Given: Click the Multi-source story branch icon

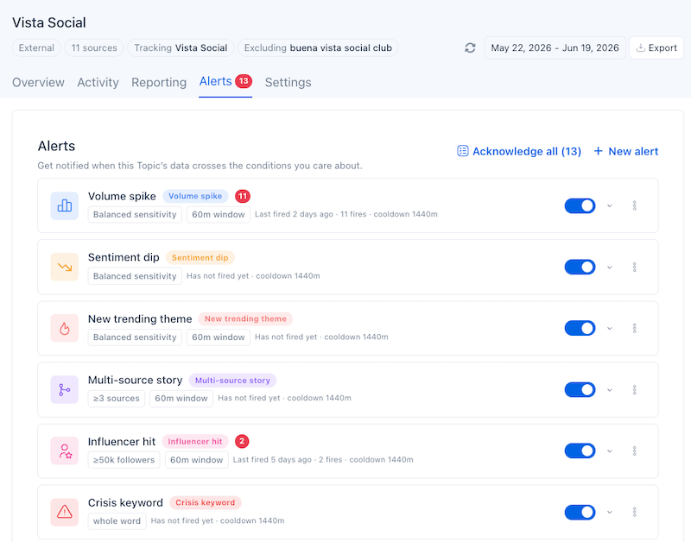Looking at the screenshot, I should 64,389.
